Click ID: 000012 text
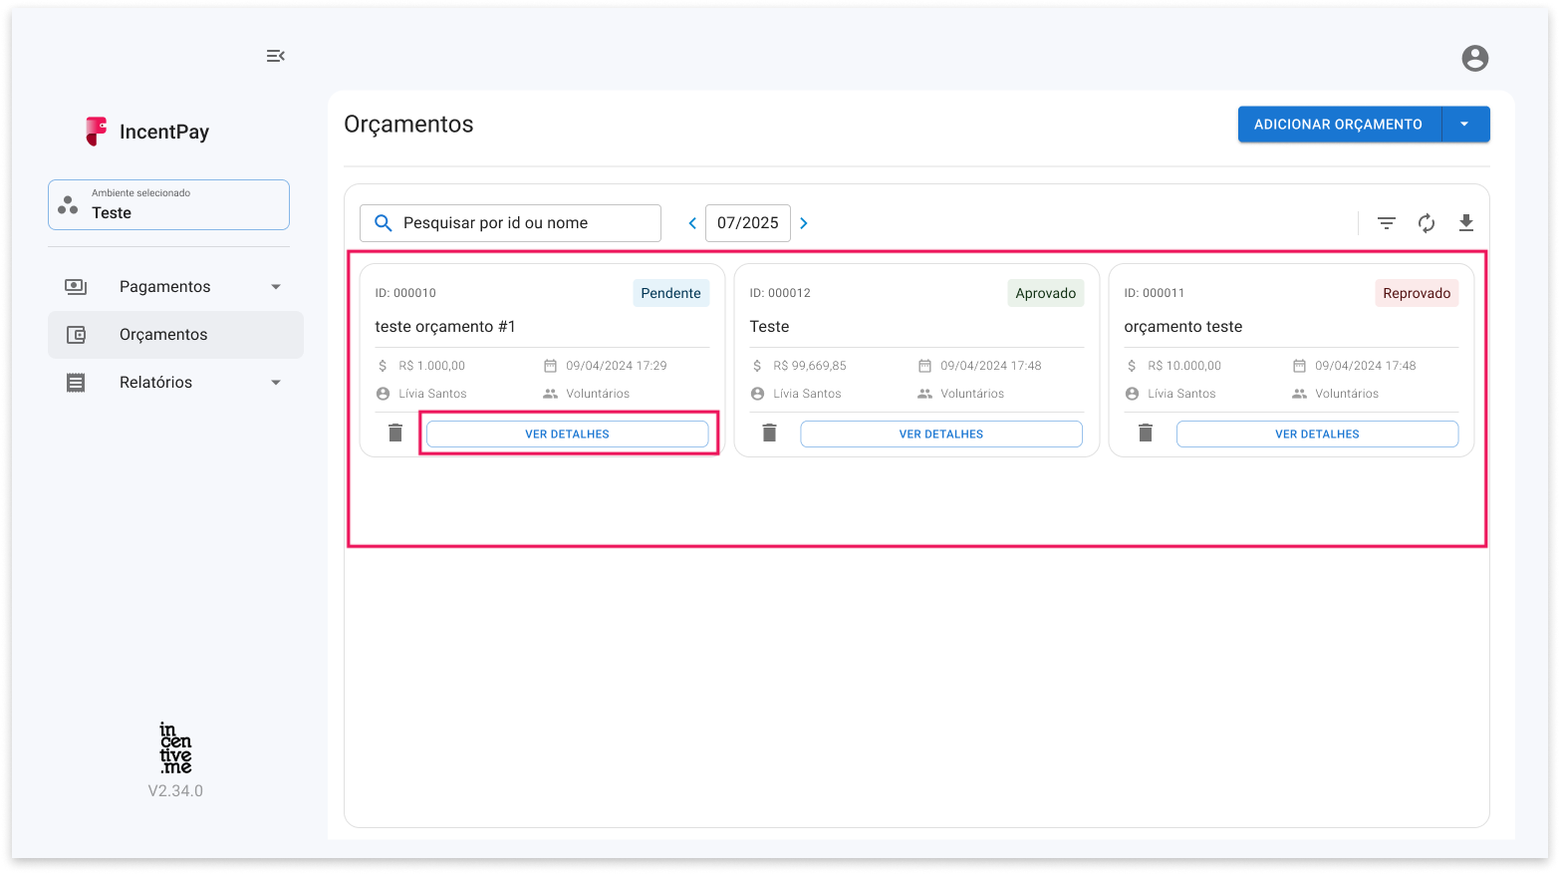Image resolution: width=1560 pixels, height=874 pixels. pos(780,293)
